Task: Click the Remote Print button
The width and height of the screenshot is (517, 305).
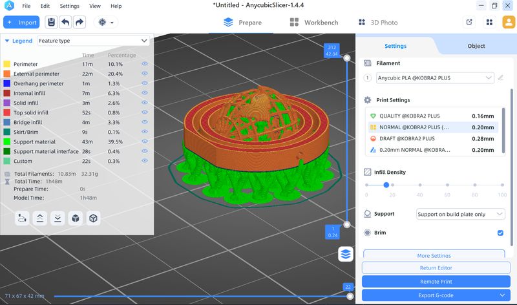Action: coord(436,282)
